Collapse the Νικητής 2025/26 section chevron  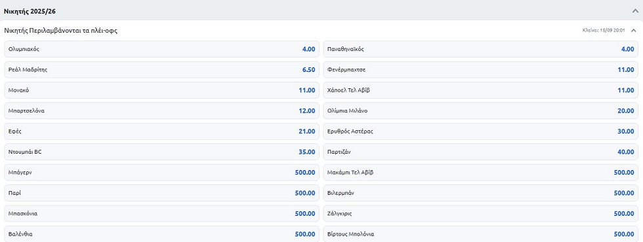coord(635,11)
